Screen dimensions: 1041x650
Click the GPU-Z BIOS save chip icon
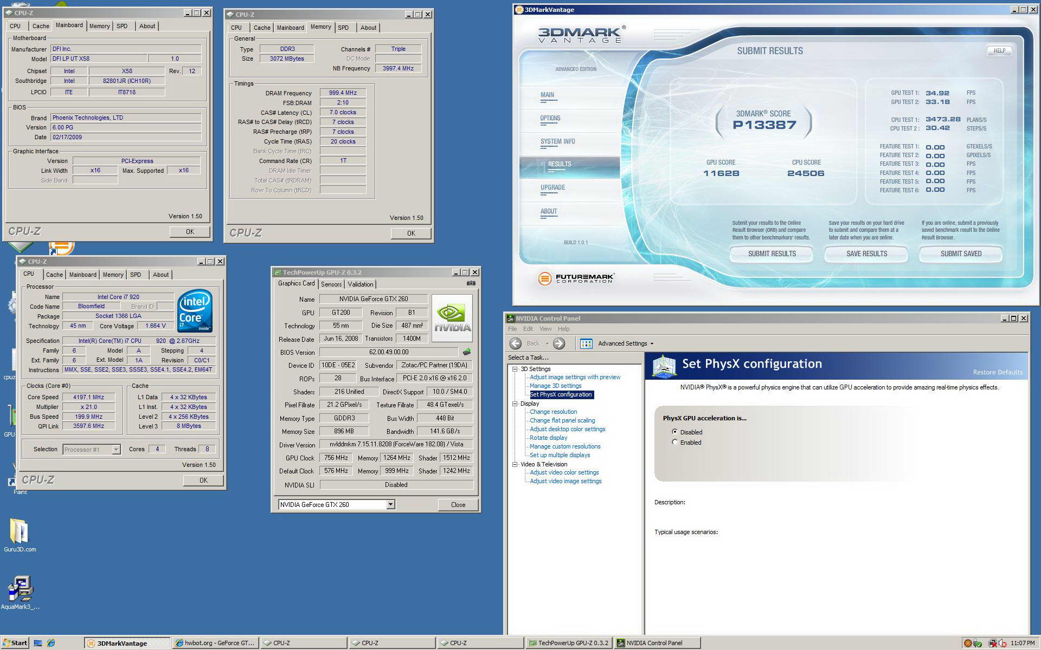point(467,352)
